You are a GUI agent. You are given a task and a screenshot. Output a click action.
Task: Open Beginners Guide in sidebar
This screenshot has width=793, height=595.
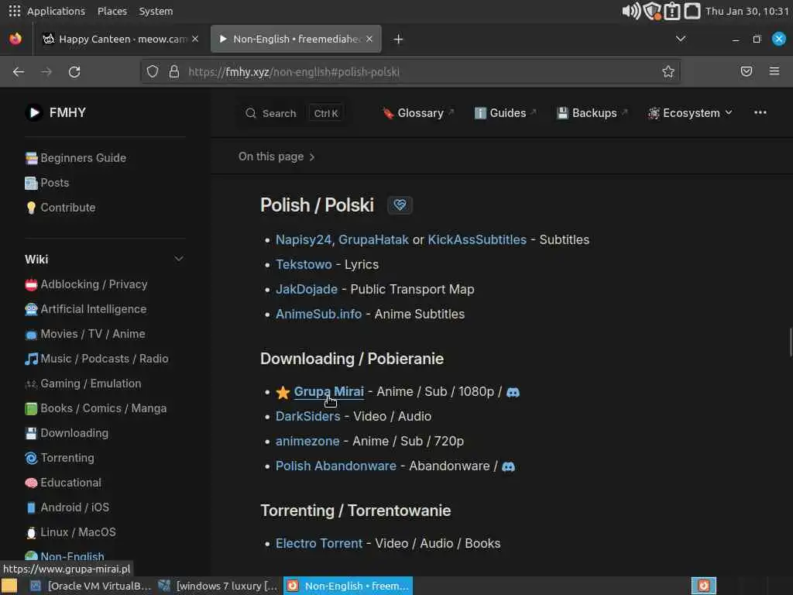click(x=76, y=158)
